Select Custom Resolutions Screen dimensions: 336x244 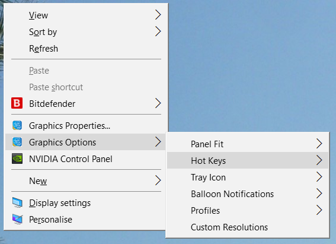(248, 227)
